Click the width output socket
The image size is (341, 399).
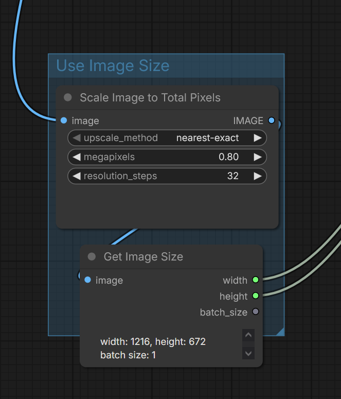coord(256,280)
